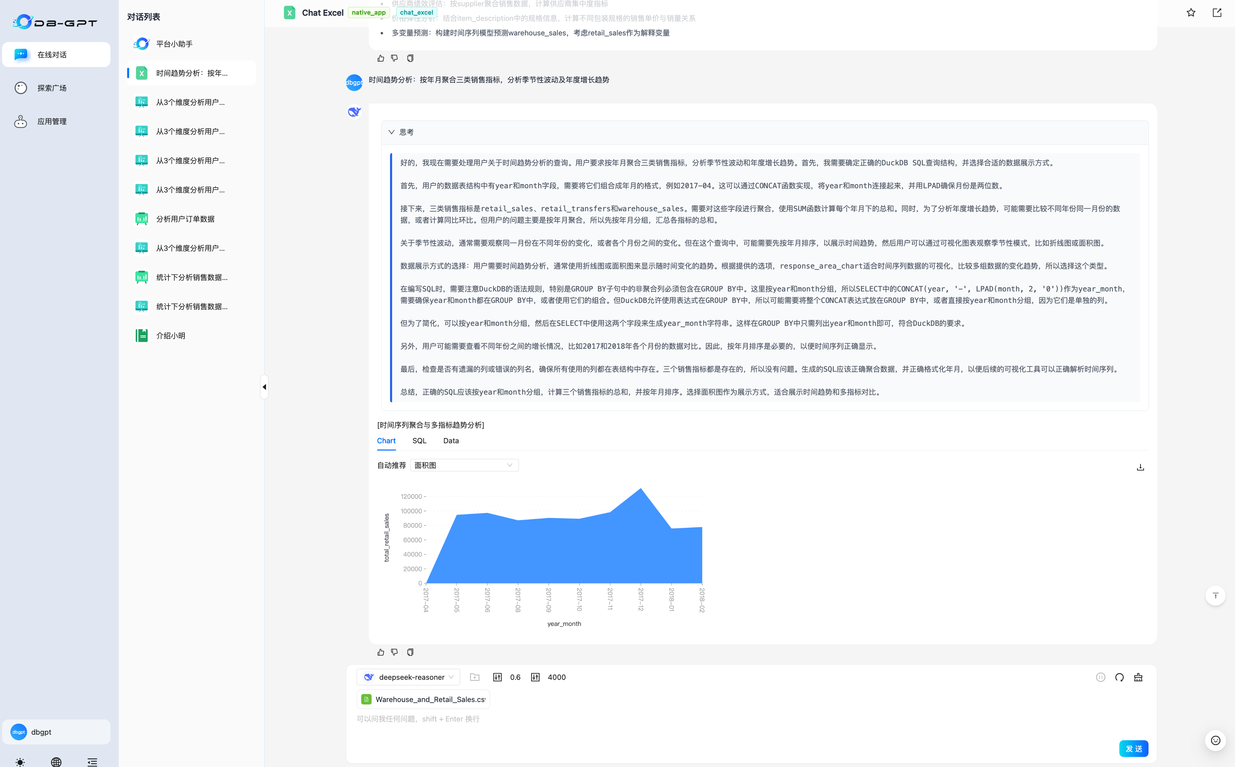Viewport: 1235px width, 767px height.
Task: Open 探索广场 navigation entry
Action: coord(52,87)
